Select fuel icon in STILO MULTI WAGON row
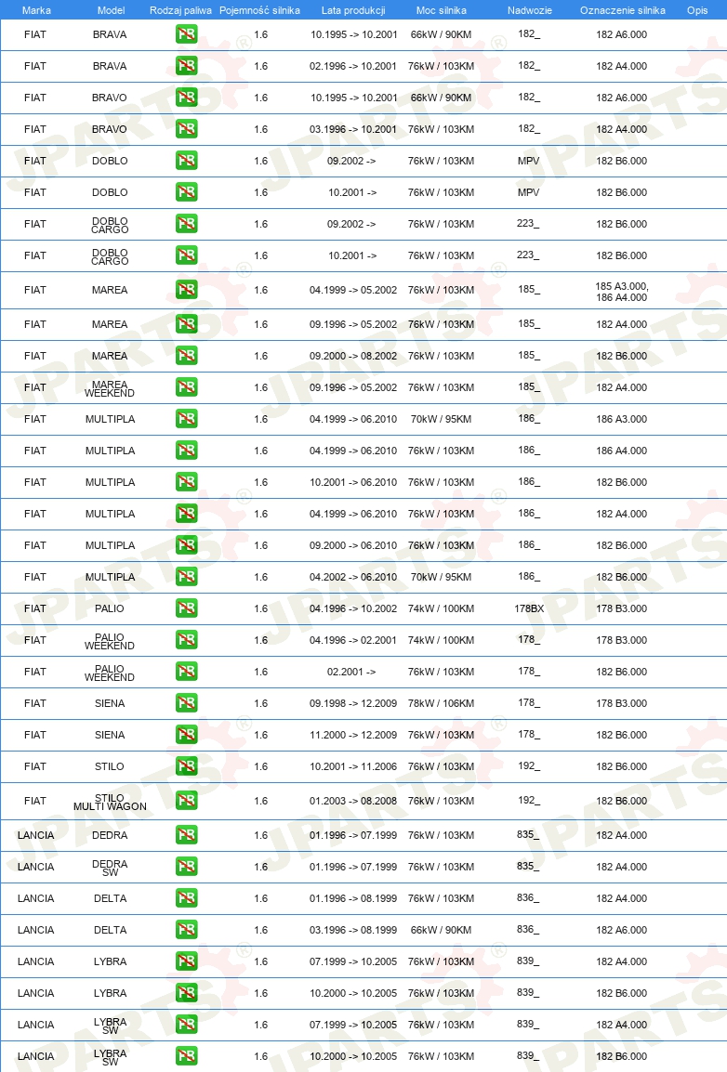The width and height of the screenshot is (727, 1072). pyautogui.click(x=186, y=801)
